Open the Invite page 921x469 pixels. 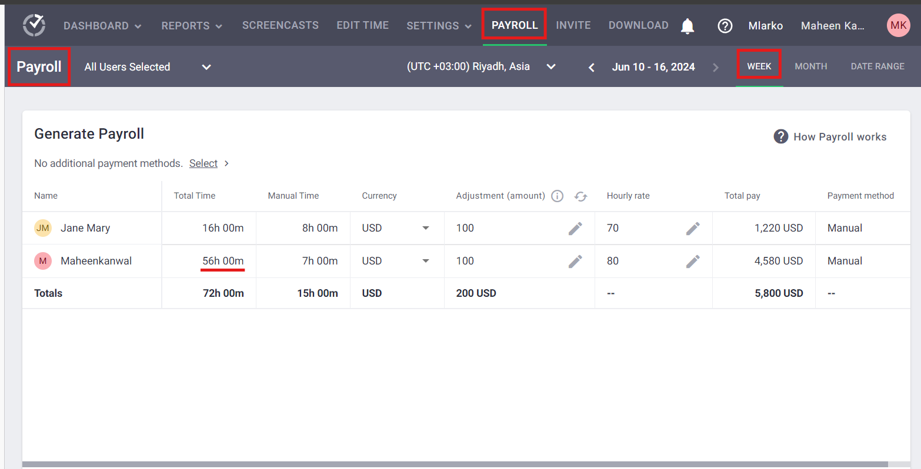point(573,25)
